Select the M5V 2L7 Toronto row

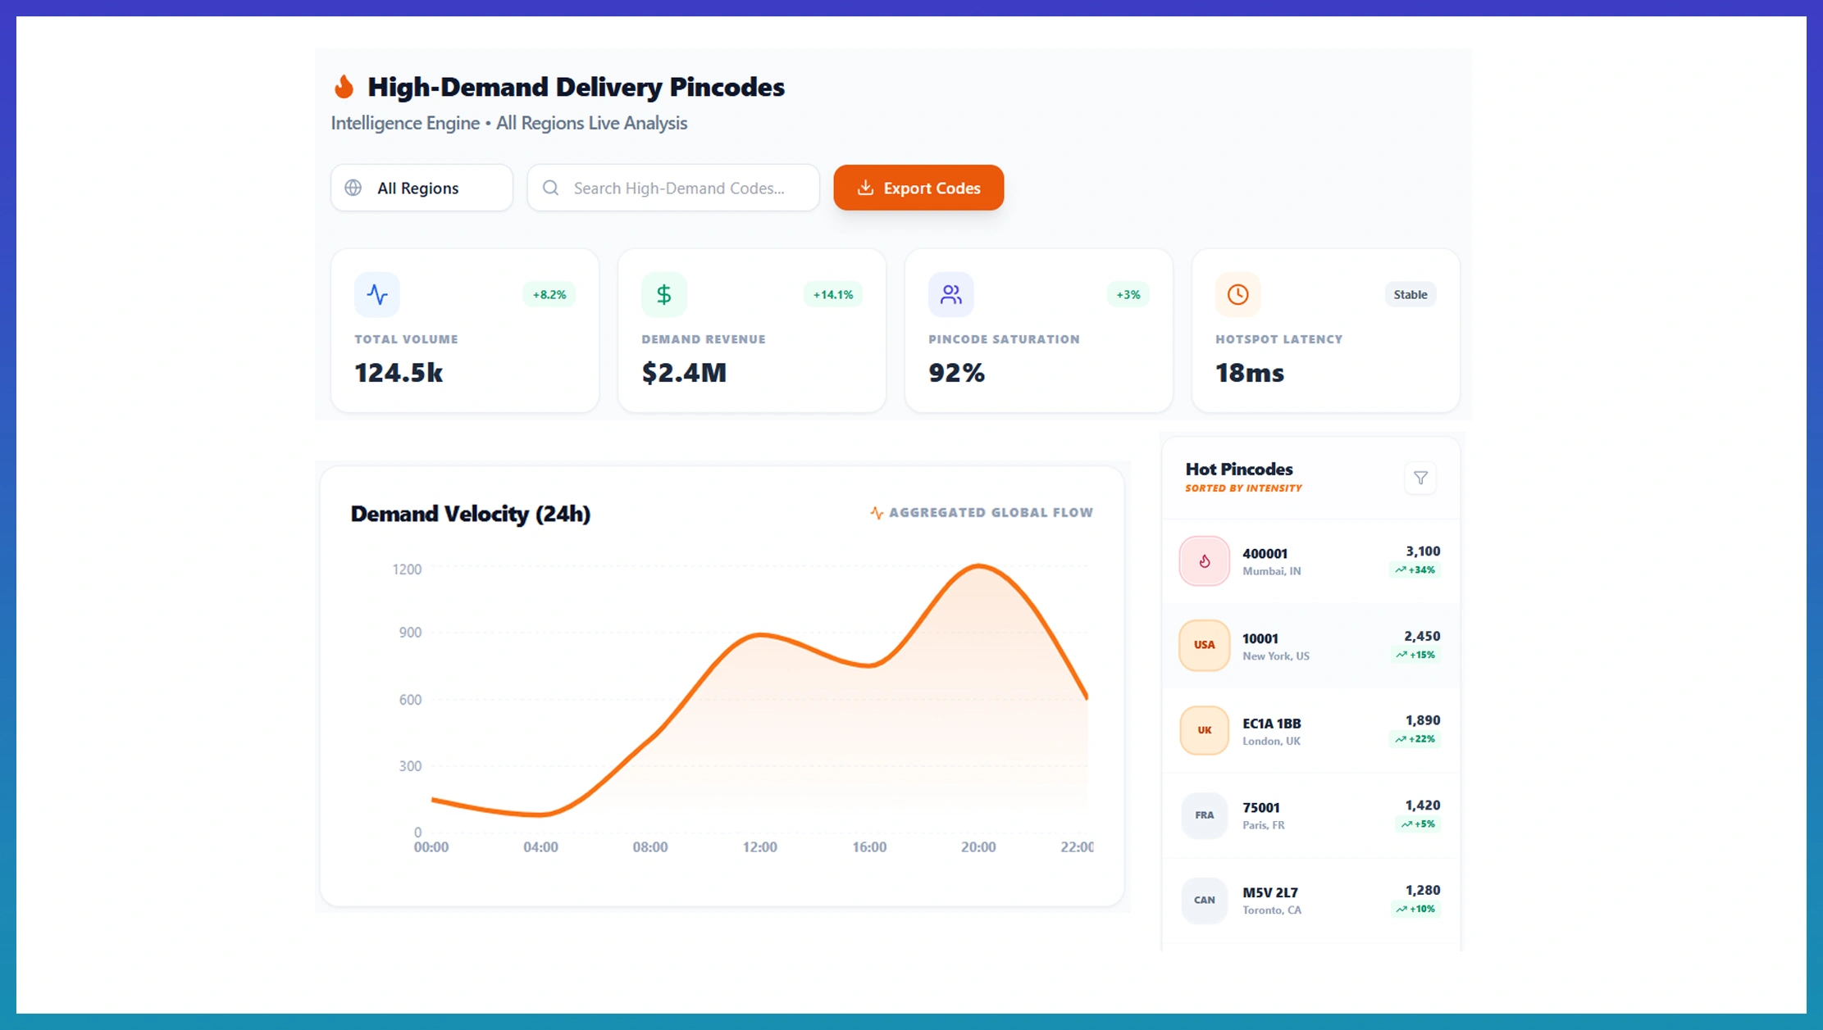tap(1310, 900)
